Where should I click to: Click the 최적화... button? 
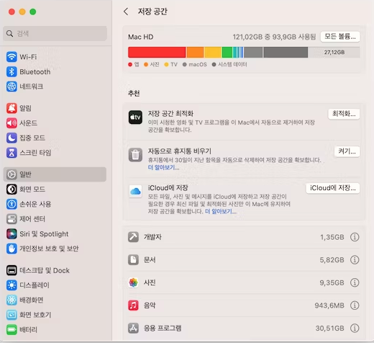coord(344,114)
